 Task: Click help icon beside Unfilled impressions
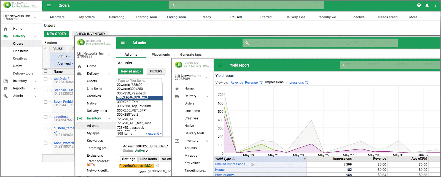[252, 164]
